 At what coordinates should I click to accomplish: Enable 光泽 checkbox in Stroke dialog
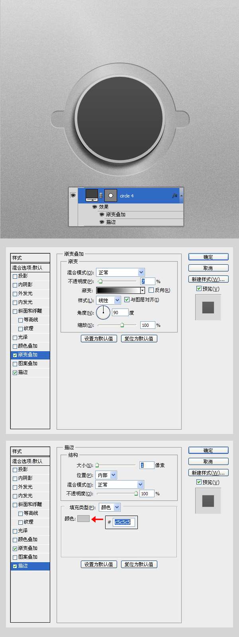pos(15,531)
